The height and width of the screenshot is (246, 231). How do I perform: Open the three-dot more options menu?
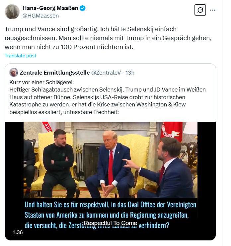(216, 10)
